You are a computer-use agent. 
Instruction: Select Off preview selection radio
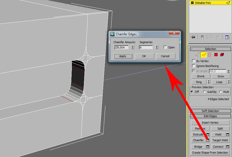click(192, 92)
